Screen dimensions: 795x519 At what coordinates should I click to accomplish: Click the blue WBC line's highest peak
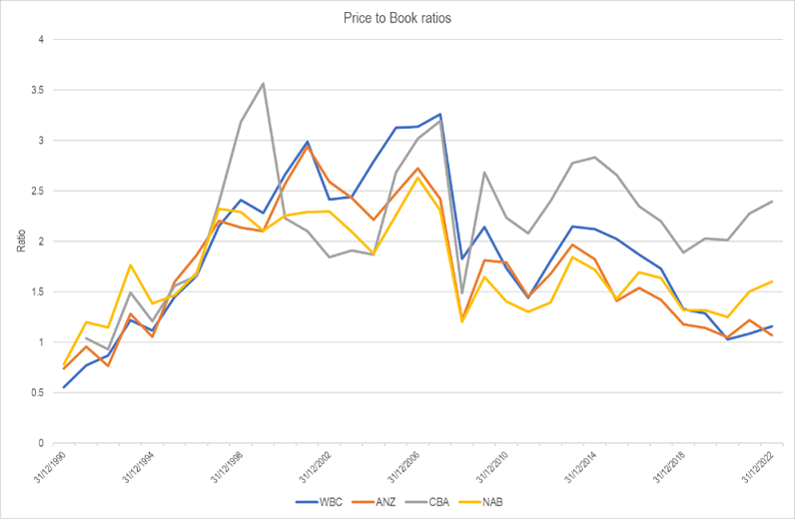point(440,115)
